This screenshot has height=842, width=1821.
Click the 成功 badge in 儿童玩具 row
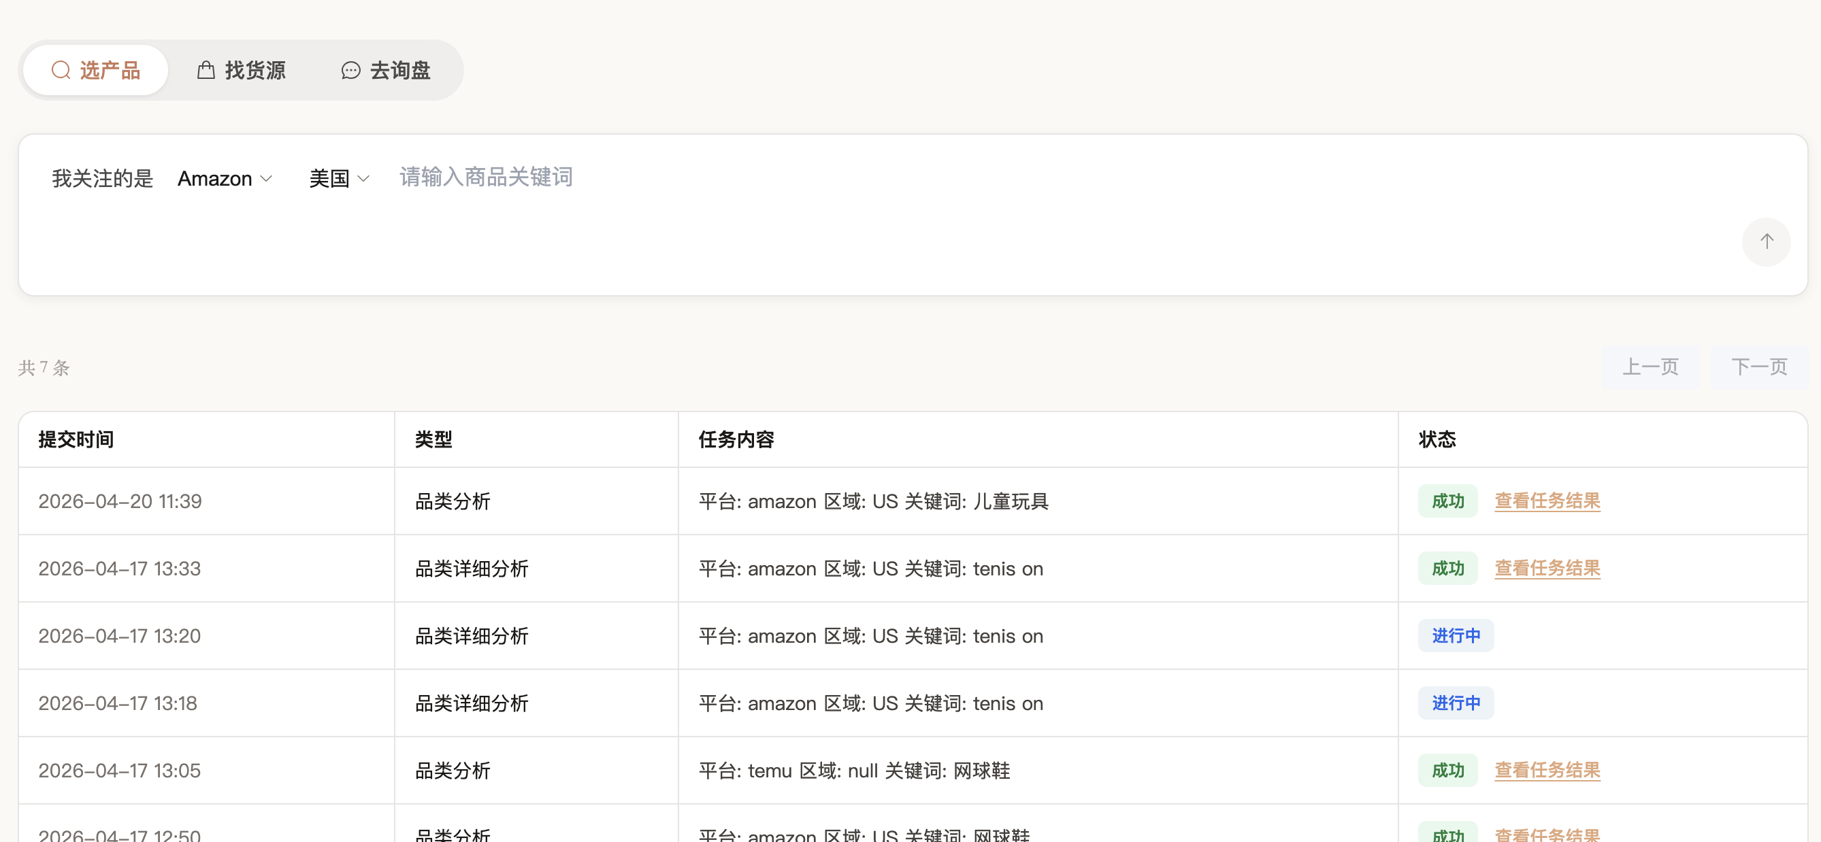click(1448, 501)
